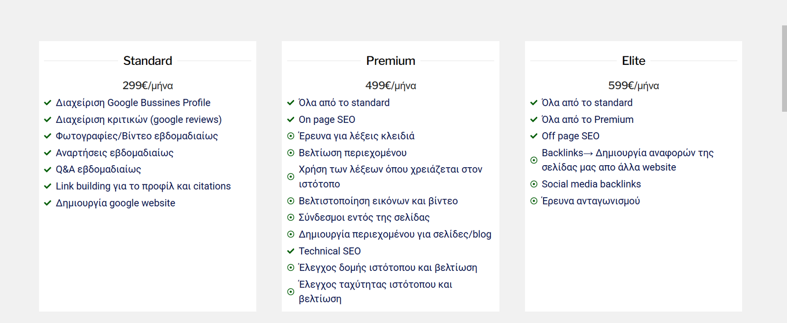Viewport: 787px width, 323px height.
Task: Select the Standard plan heading
Action: pyautogui.click(x=148, y=61)
